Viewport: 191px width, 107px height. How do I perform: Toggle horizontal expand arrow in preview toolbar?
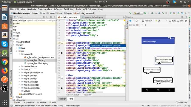(142, 25)
